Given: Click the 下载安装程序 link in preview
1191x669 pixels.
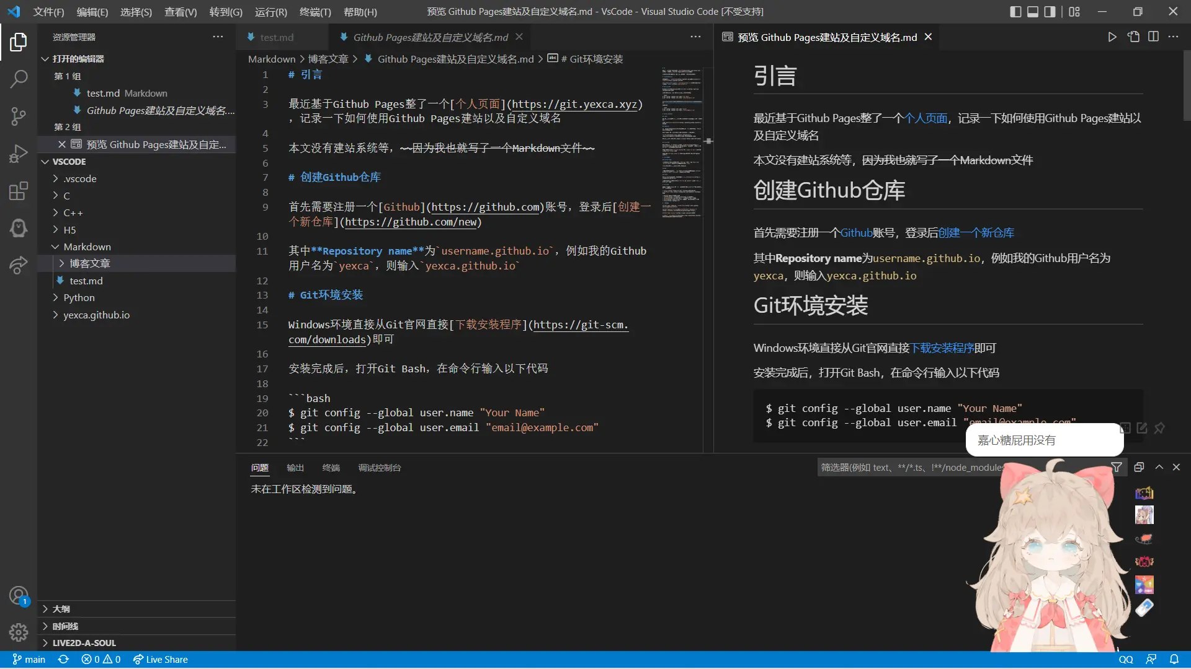Looking at the screenshot, I should [942, 348].
